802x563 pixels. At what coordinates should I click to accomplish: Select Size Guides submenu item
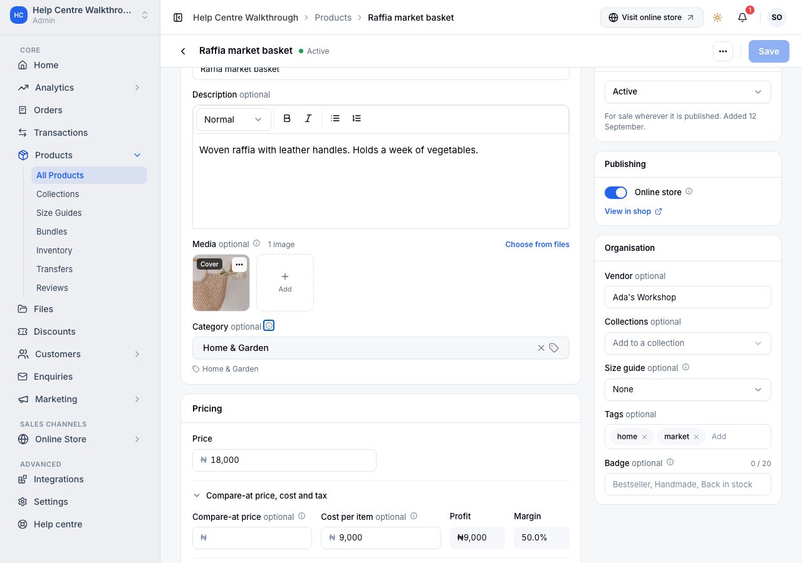[x=89, y=213]
